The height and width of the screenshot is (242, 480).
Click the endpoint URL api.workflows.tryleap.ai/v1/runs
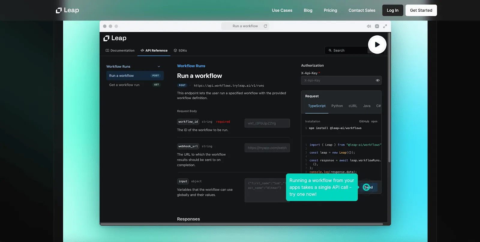coord(229,86)
